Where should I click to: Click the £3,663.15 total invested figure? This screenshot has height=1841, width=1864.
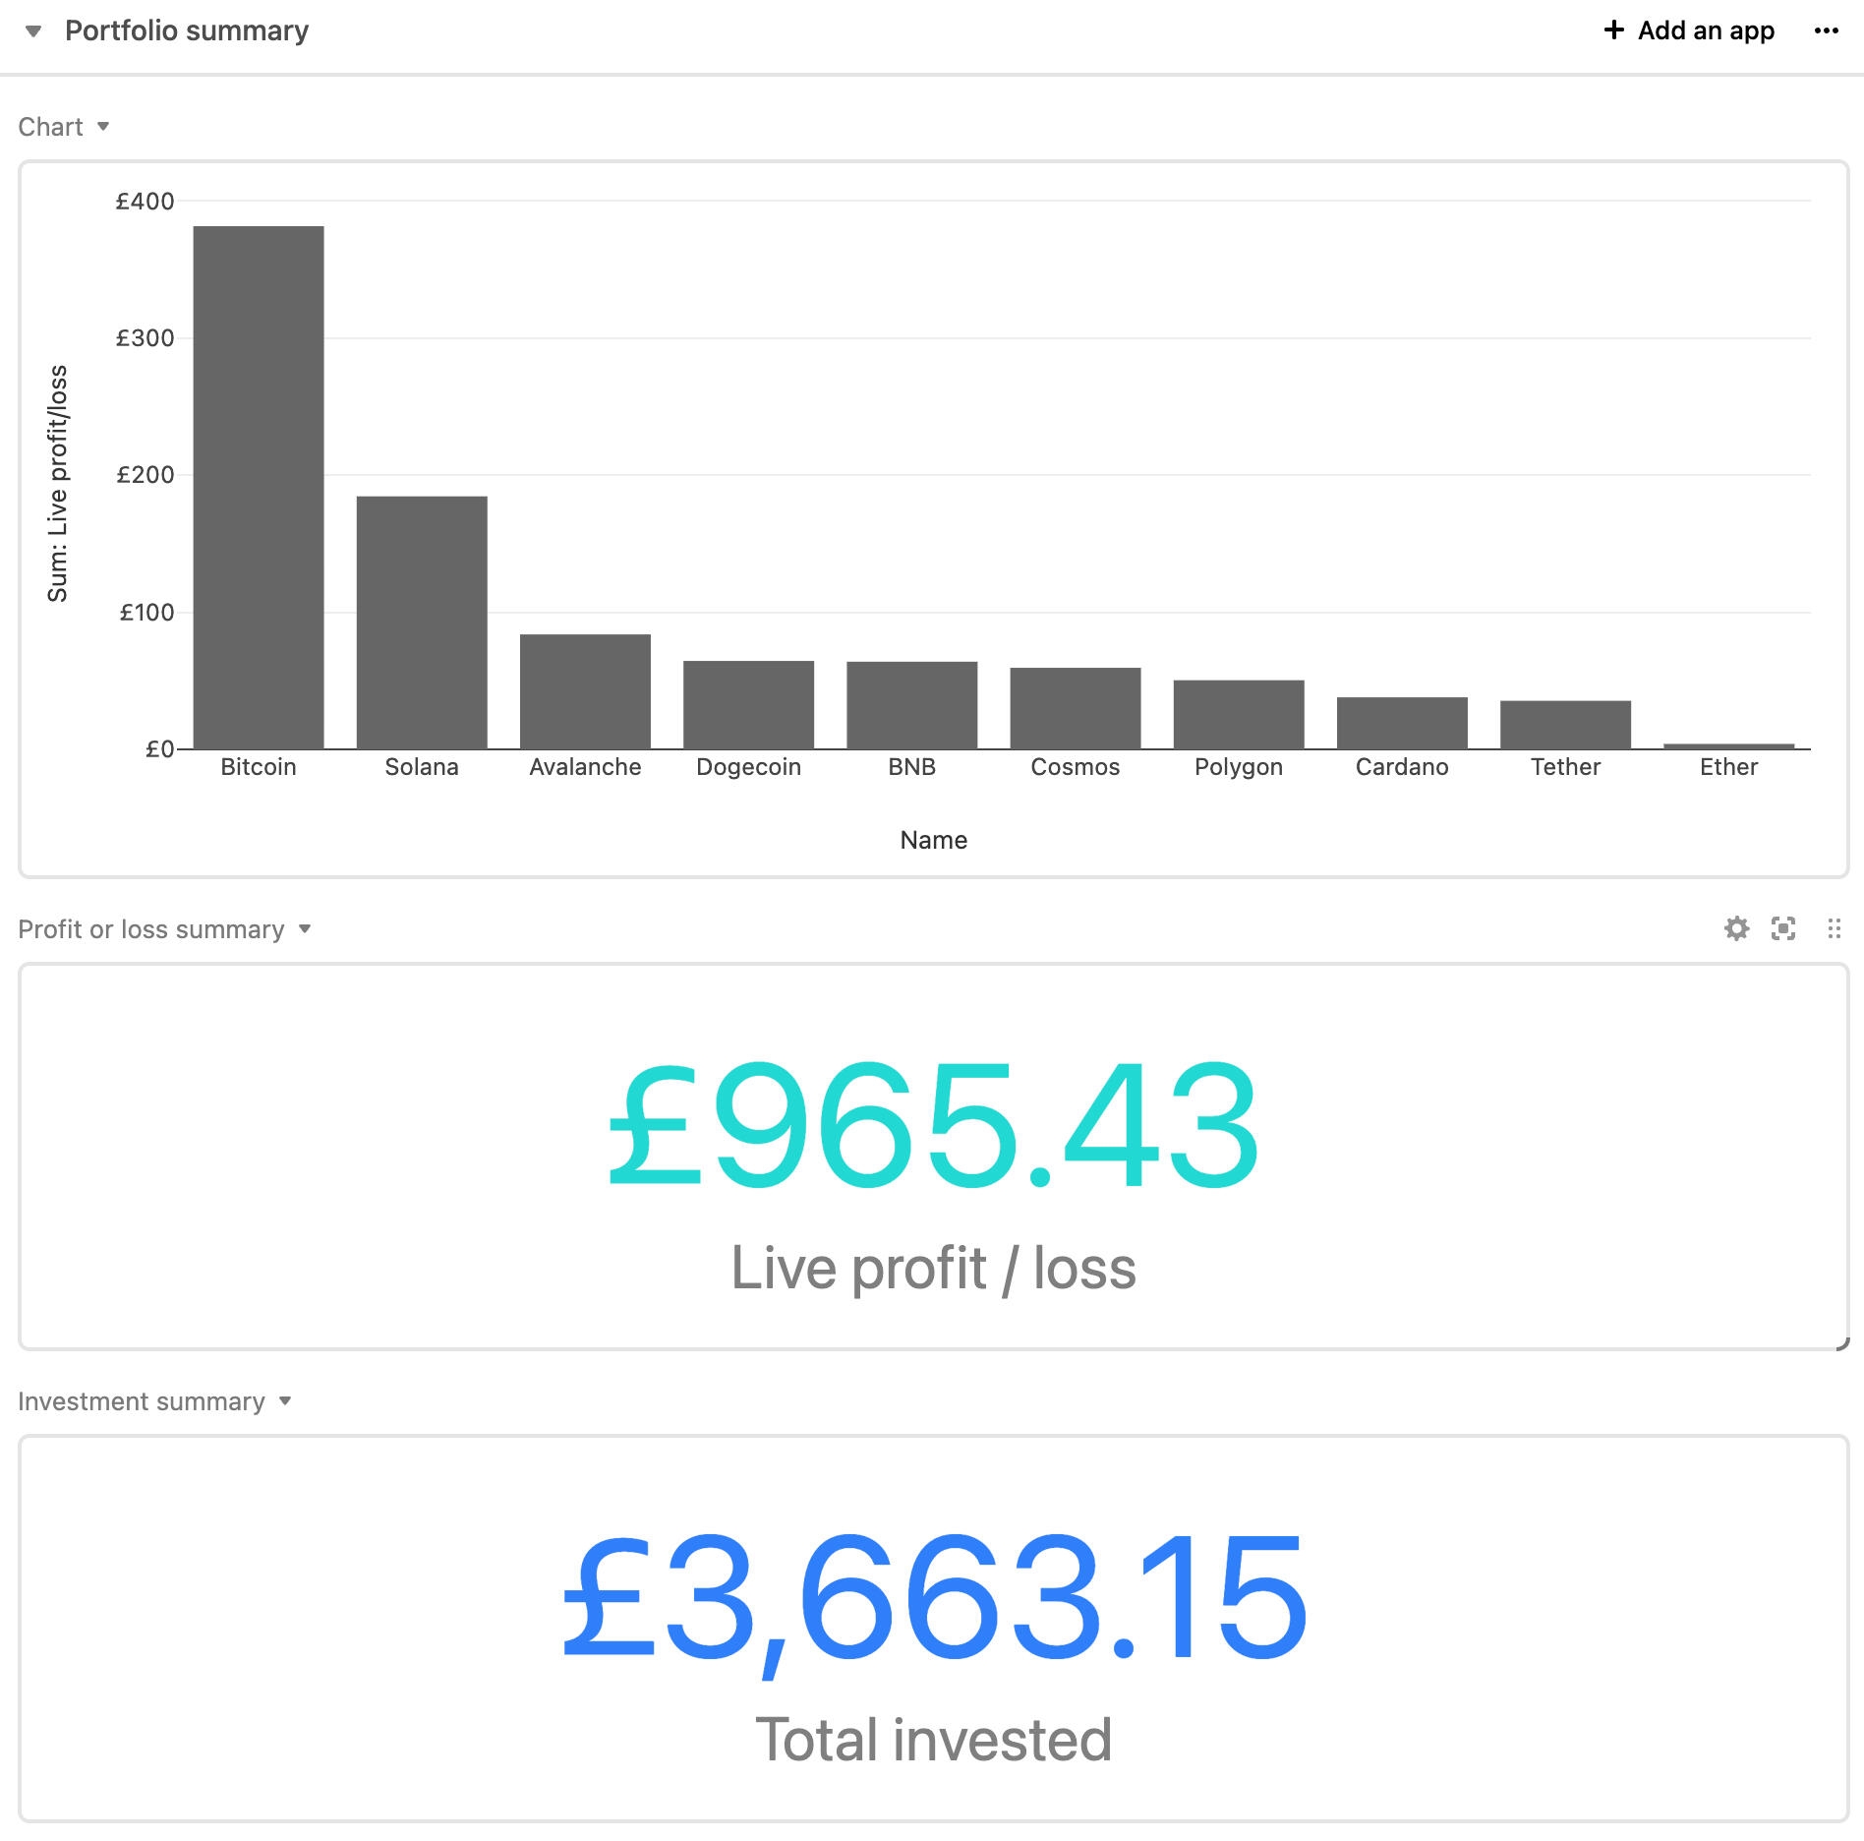pos(933,1598)
